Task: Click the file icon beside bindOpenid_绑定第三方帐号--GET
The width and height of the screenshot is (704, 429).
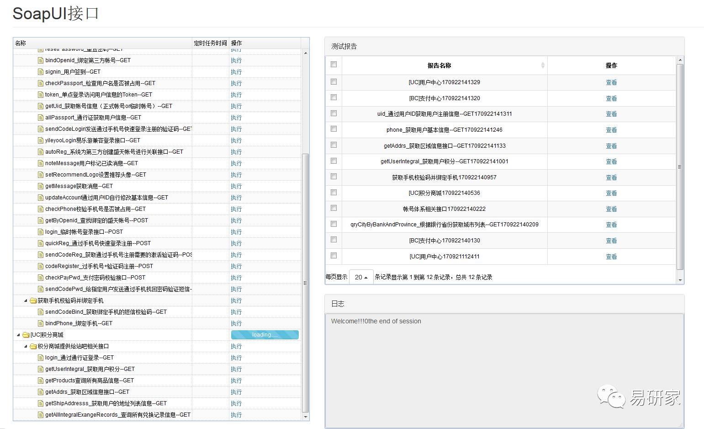Action: [41, 60]
